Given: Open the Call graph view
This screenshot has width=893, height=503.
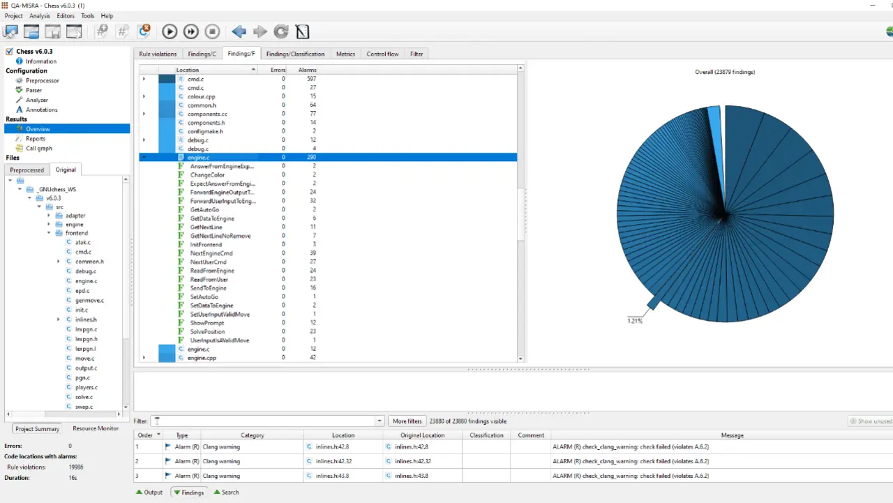Looking at the screenshot, I should pyautogui.click(x=38, y=148).
